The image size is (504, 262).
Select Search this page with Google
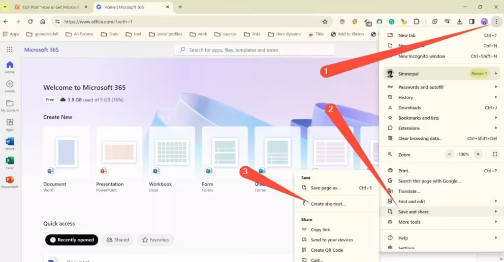coord(442,181)
